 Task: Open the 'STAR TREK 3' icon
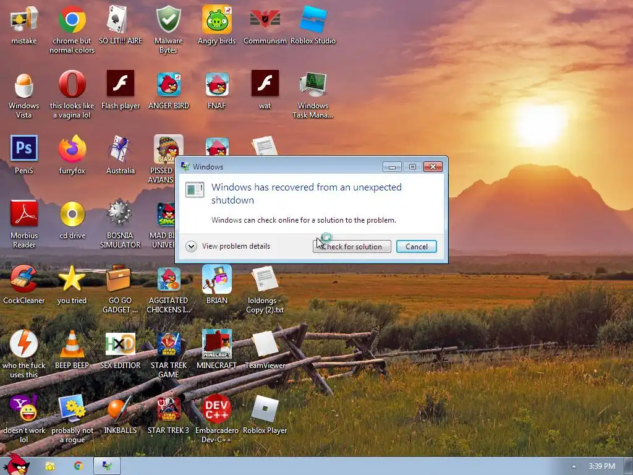(x=168, y=409)
